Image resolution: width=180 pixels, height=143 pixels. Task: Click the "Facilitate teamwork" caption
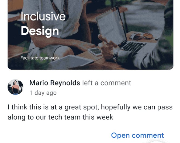(x=40, y=58)
